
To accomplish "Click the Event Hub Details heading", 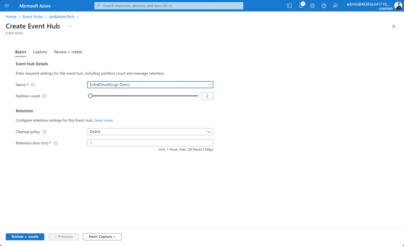I will [32, 64].
